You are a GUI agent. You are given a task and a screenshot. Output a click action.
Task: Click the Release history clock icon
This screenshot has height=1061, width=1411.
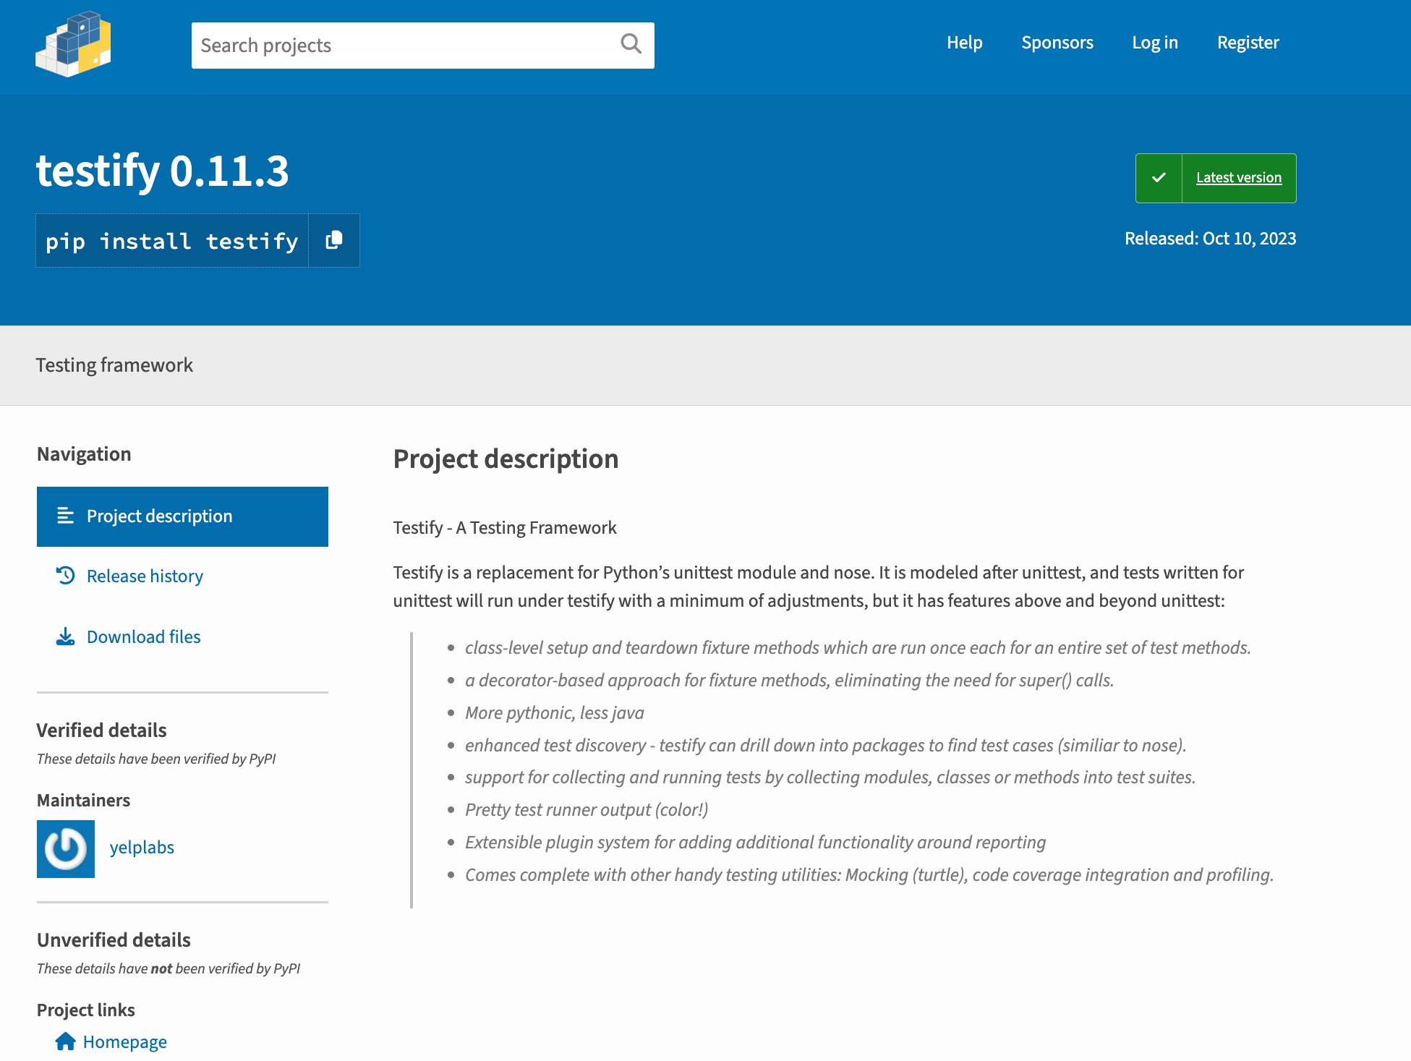pos(66,576)
